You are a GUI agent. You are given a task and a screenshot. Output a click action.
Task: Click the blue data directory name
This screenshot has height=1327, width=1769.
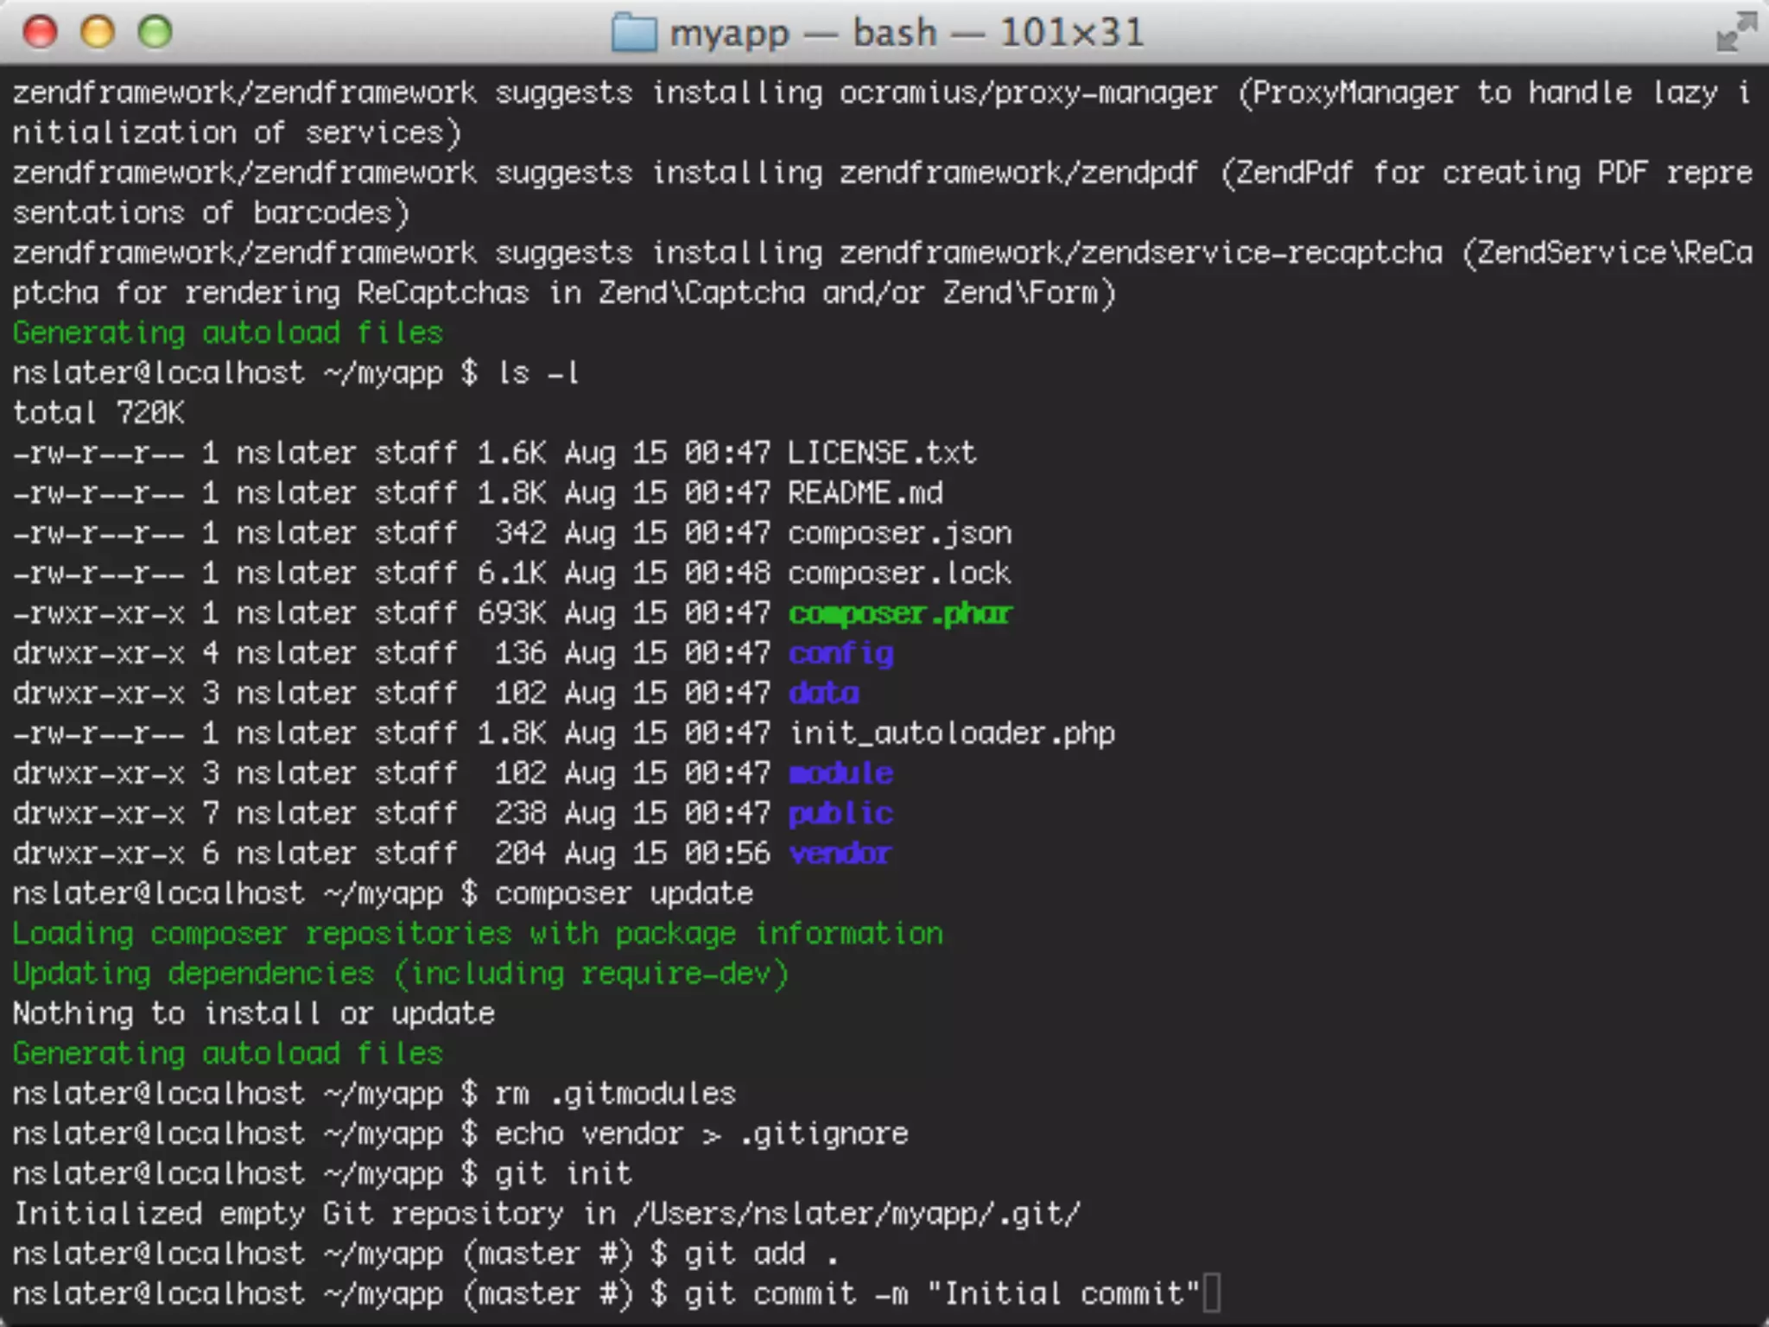tap(823, 694)
